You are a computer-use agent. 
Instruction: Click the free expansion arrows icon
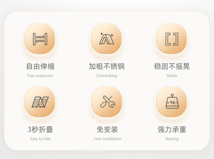pyautogui.click(x=40, y=39)
